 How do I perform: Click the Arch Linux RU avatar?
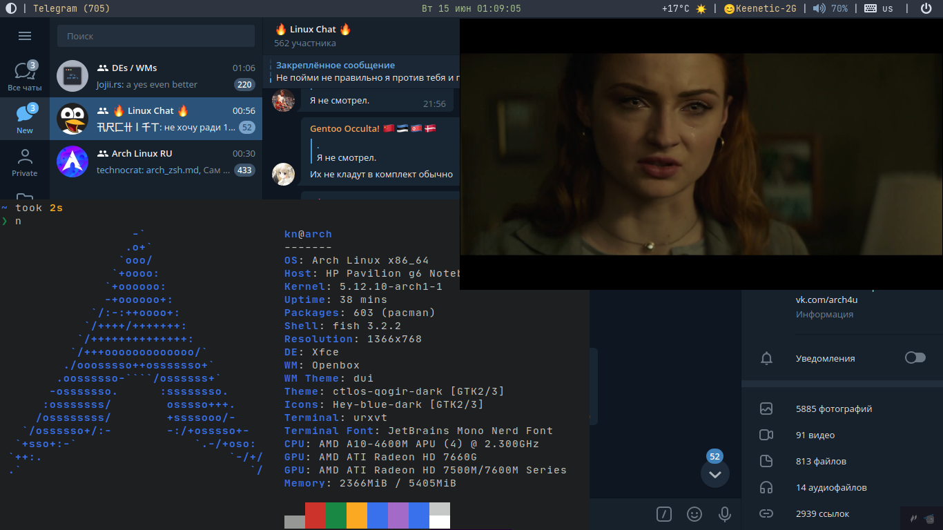point(72,161)
